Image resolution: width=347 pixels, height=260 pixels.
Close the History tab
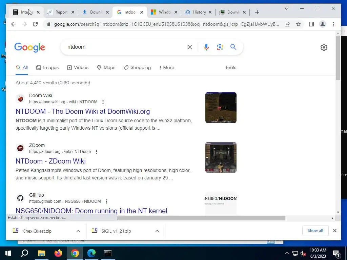click(x=210, y=12)
